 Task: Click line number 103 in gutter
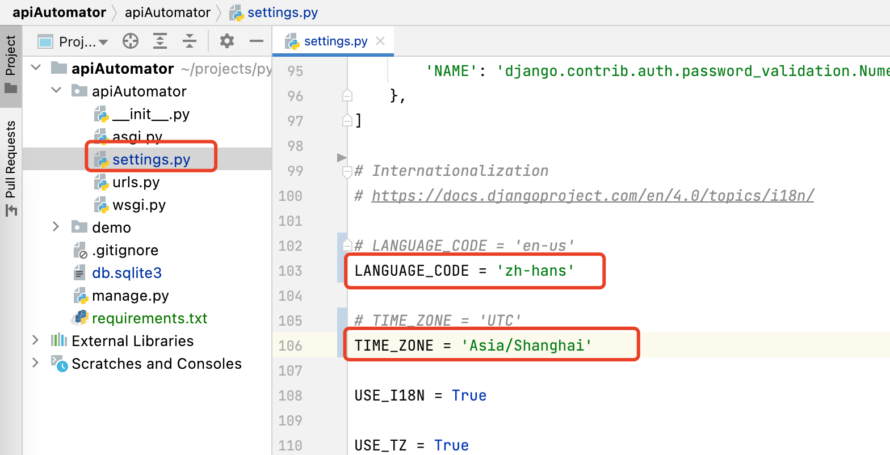pos(291,271)
